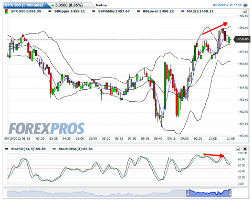
Task: Click the 5.0500 (0.35%) price change value
Action: coord(69,5)
